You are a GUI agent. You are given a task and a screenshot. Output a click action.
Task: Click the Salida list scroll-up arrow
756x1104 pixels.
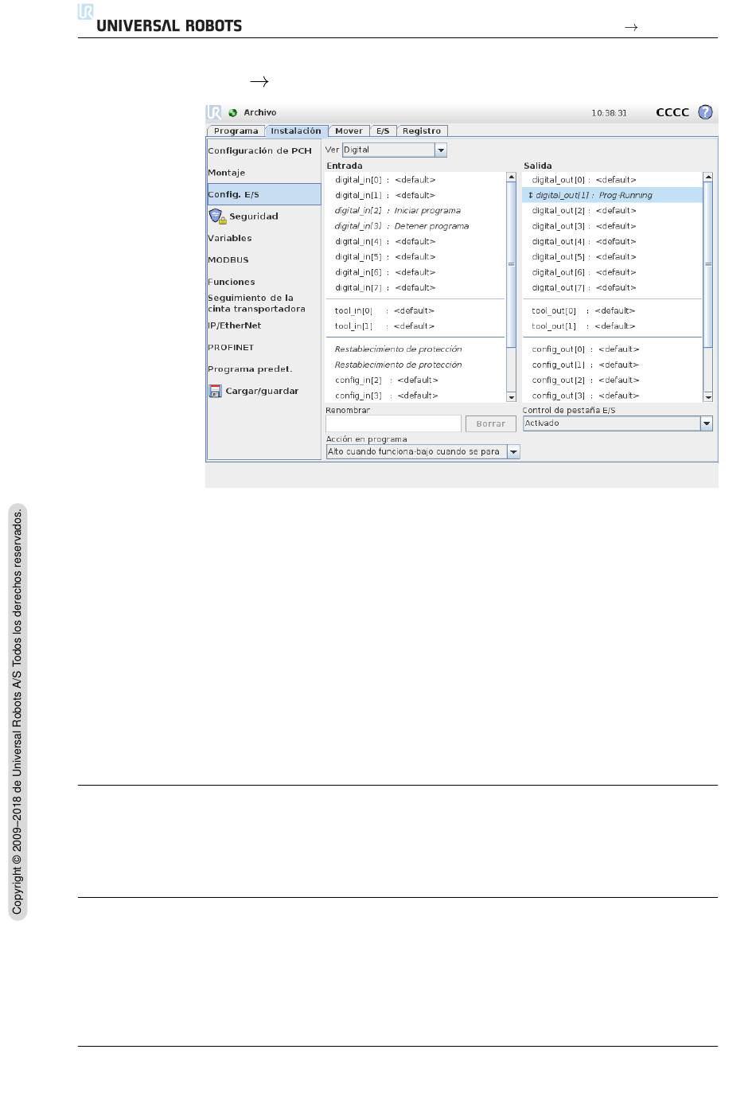tap(708, 177)
